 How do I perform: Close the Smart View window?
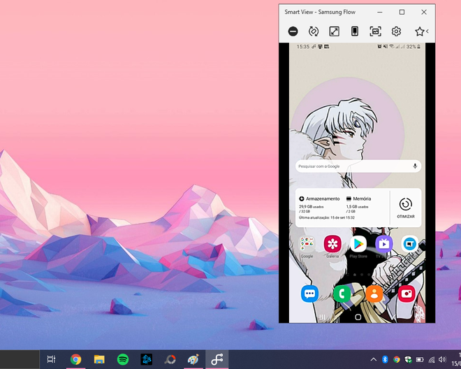click(x=424, y=12)
